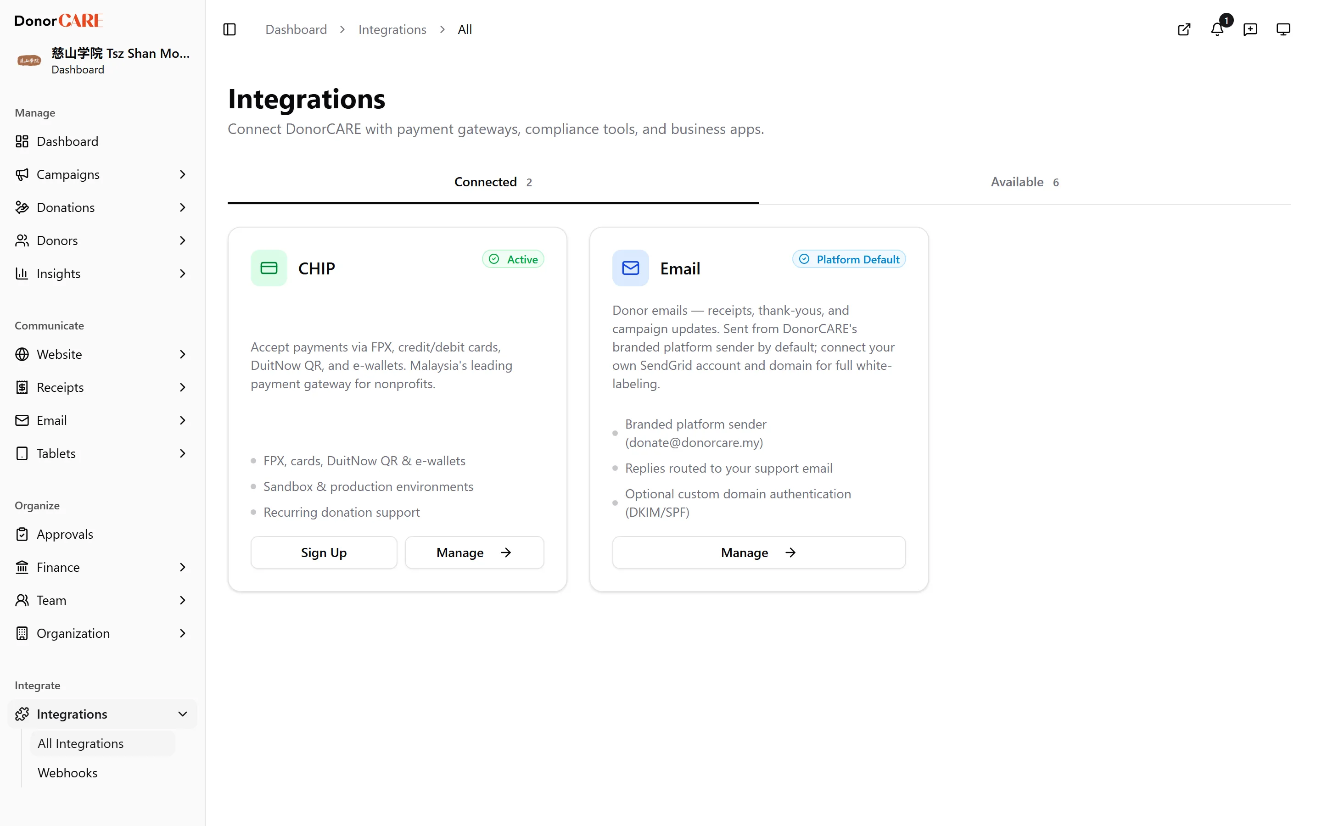Click the Integrations page heading

point(307,100)
